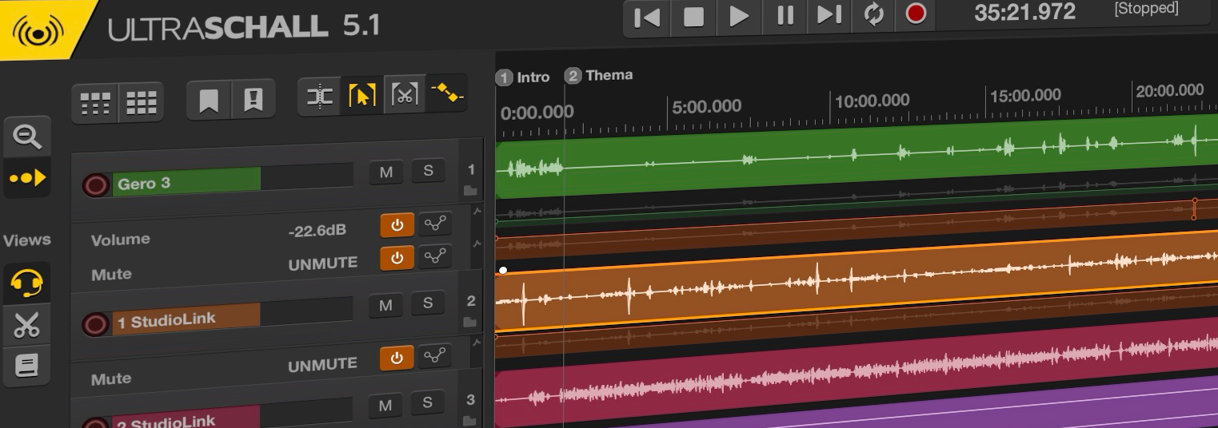Start recording with the red Record button
Image resolution: width=1218 pixels, height=428 pixels.
coord(916,14)
